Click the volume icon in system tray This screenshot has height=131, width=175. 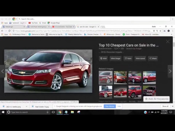click(158, 112)
